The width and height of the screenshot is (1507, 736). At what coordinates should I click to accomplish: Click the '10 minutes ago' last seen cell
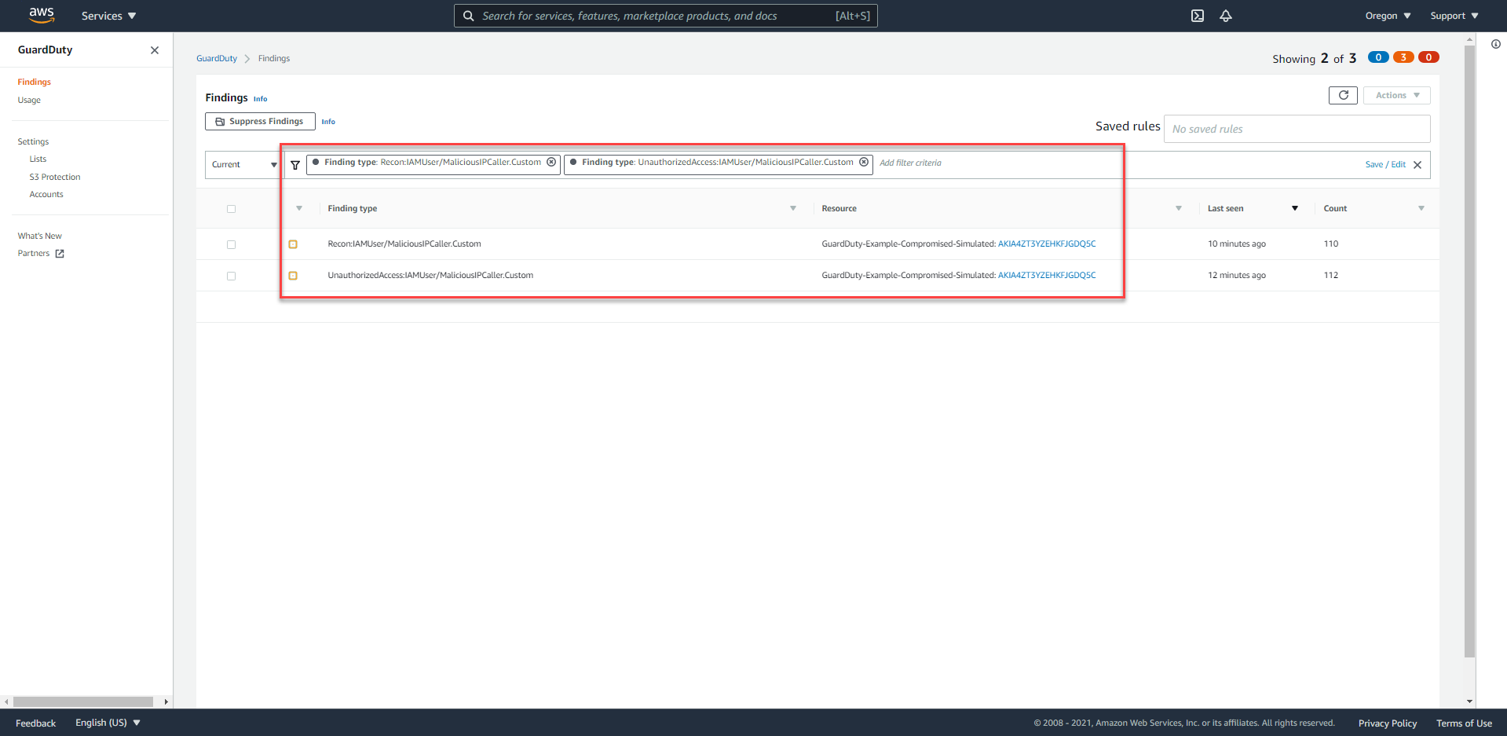coord(1237,244)
